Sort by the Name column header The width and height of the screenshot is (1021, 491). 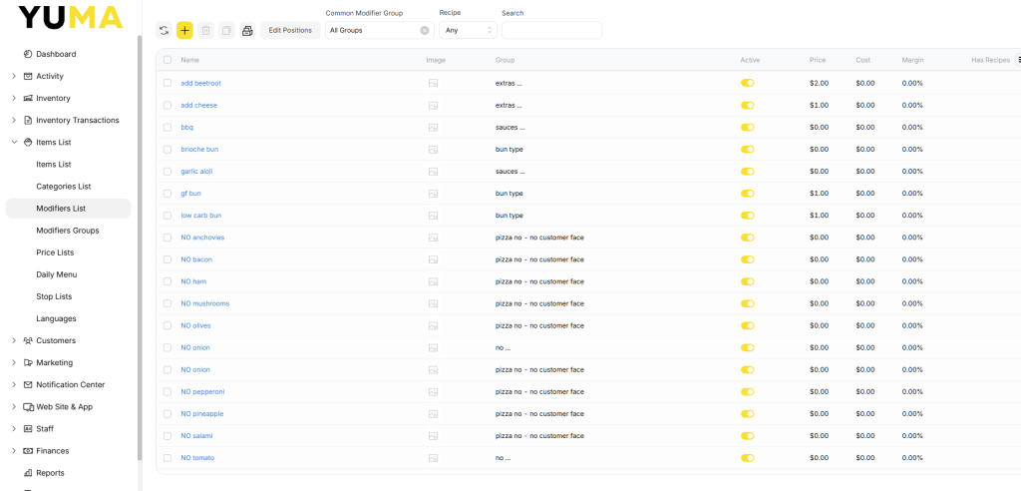pyautogui.click(x=190, y=60)
